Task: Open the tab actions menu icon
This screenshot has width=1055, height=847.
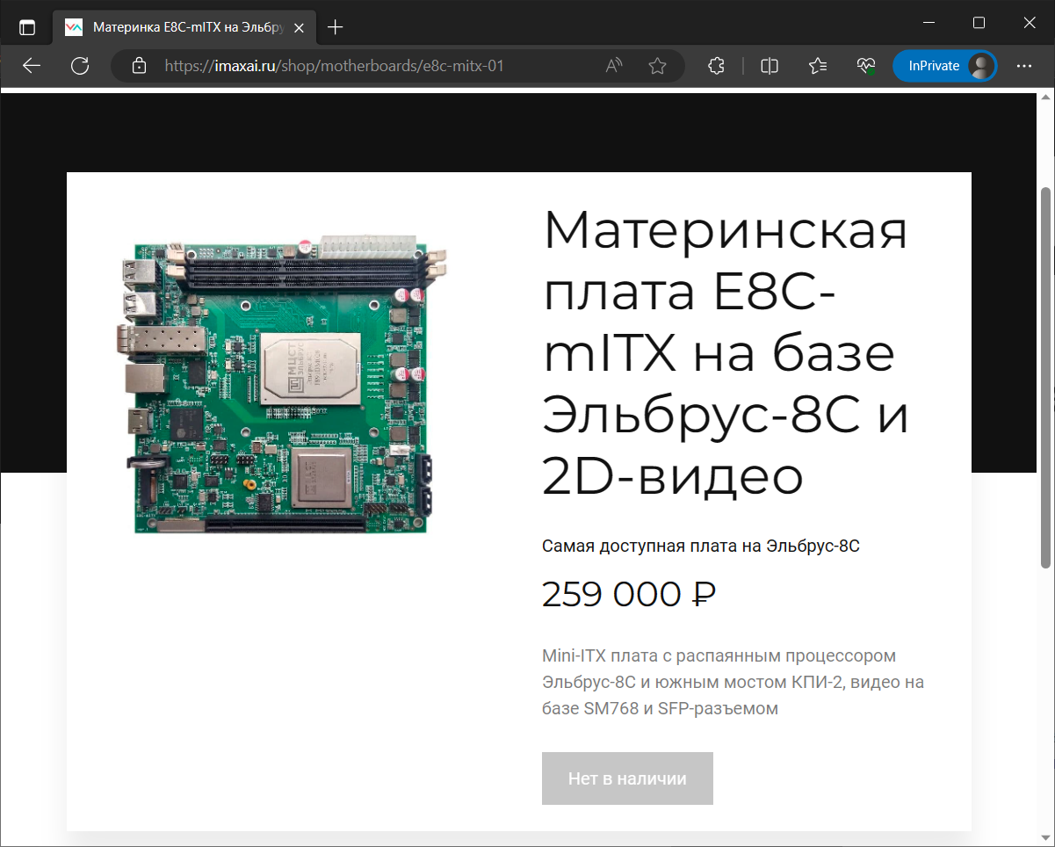Action: [27, 27]
